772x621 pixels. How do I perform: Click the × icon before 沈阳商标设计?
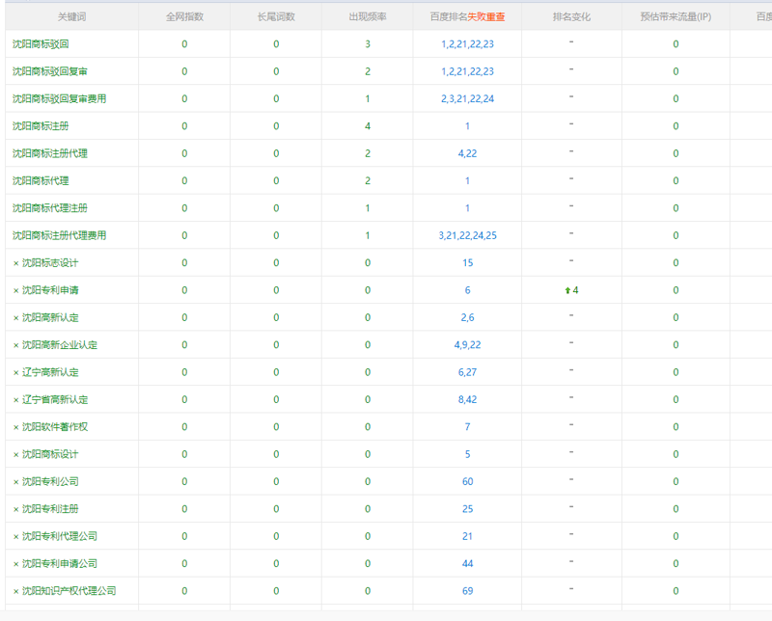coord(15,455)
